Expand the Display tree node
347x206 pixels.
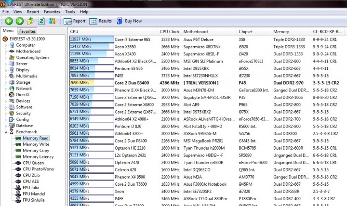6,70
